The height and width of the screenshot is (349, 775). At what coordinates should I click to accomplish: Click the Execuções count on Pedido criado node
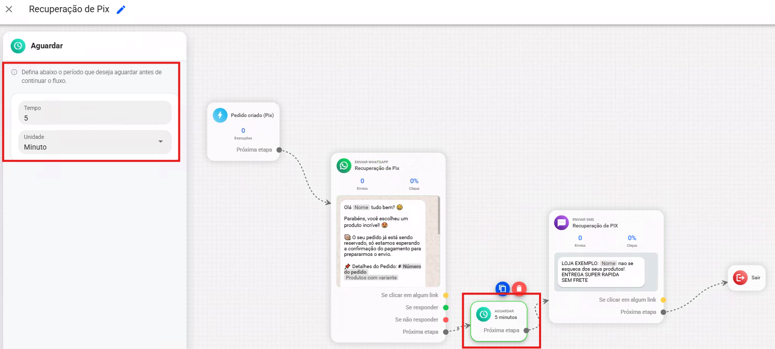[x=243, y=131]
